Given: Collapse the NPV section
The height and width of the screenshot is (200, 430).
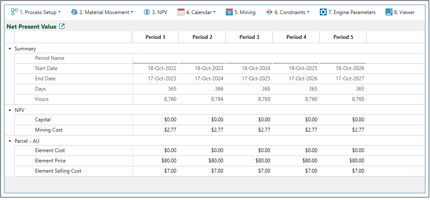Looking at the screenshot, I should tap(10, 110).
